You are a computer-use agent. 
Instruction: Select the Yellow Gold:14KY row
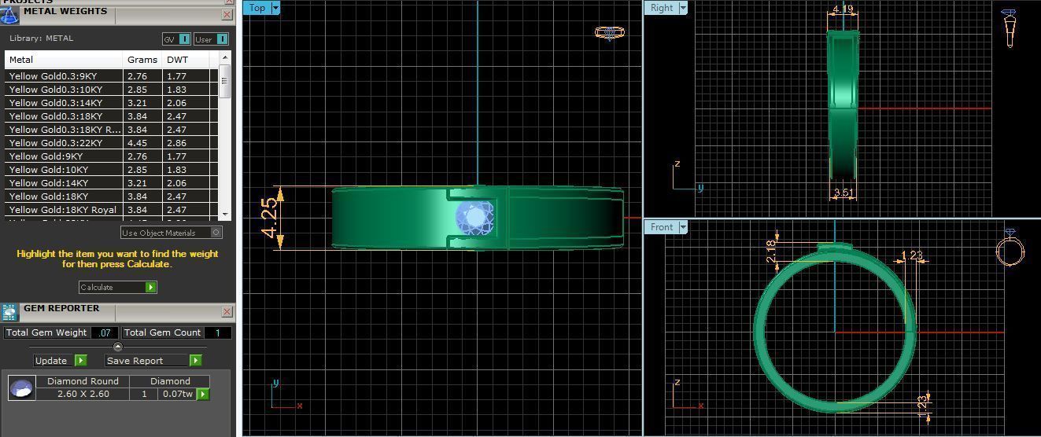(111, 183)
